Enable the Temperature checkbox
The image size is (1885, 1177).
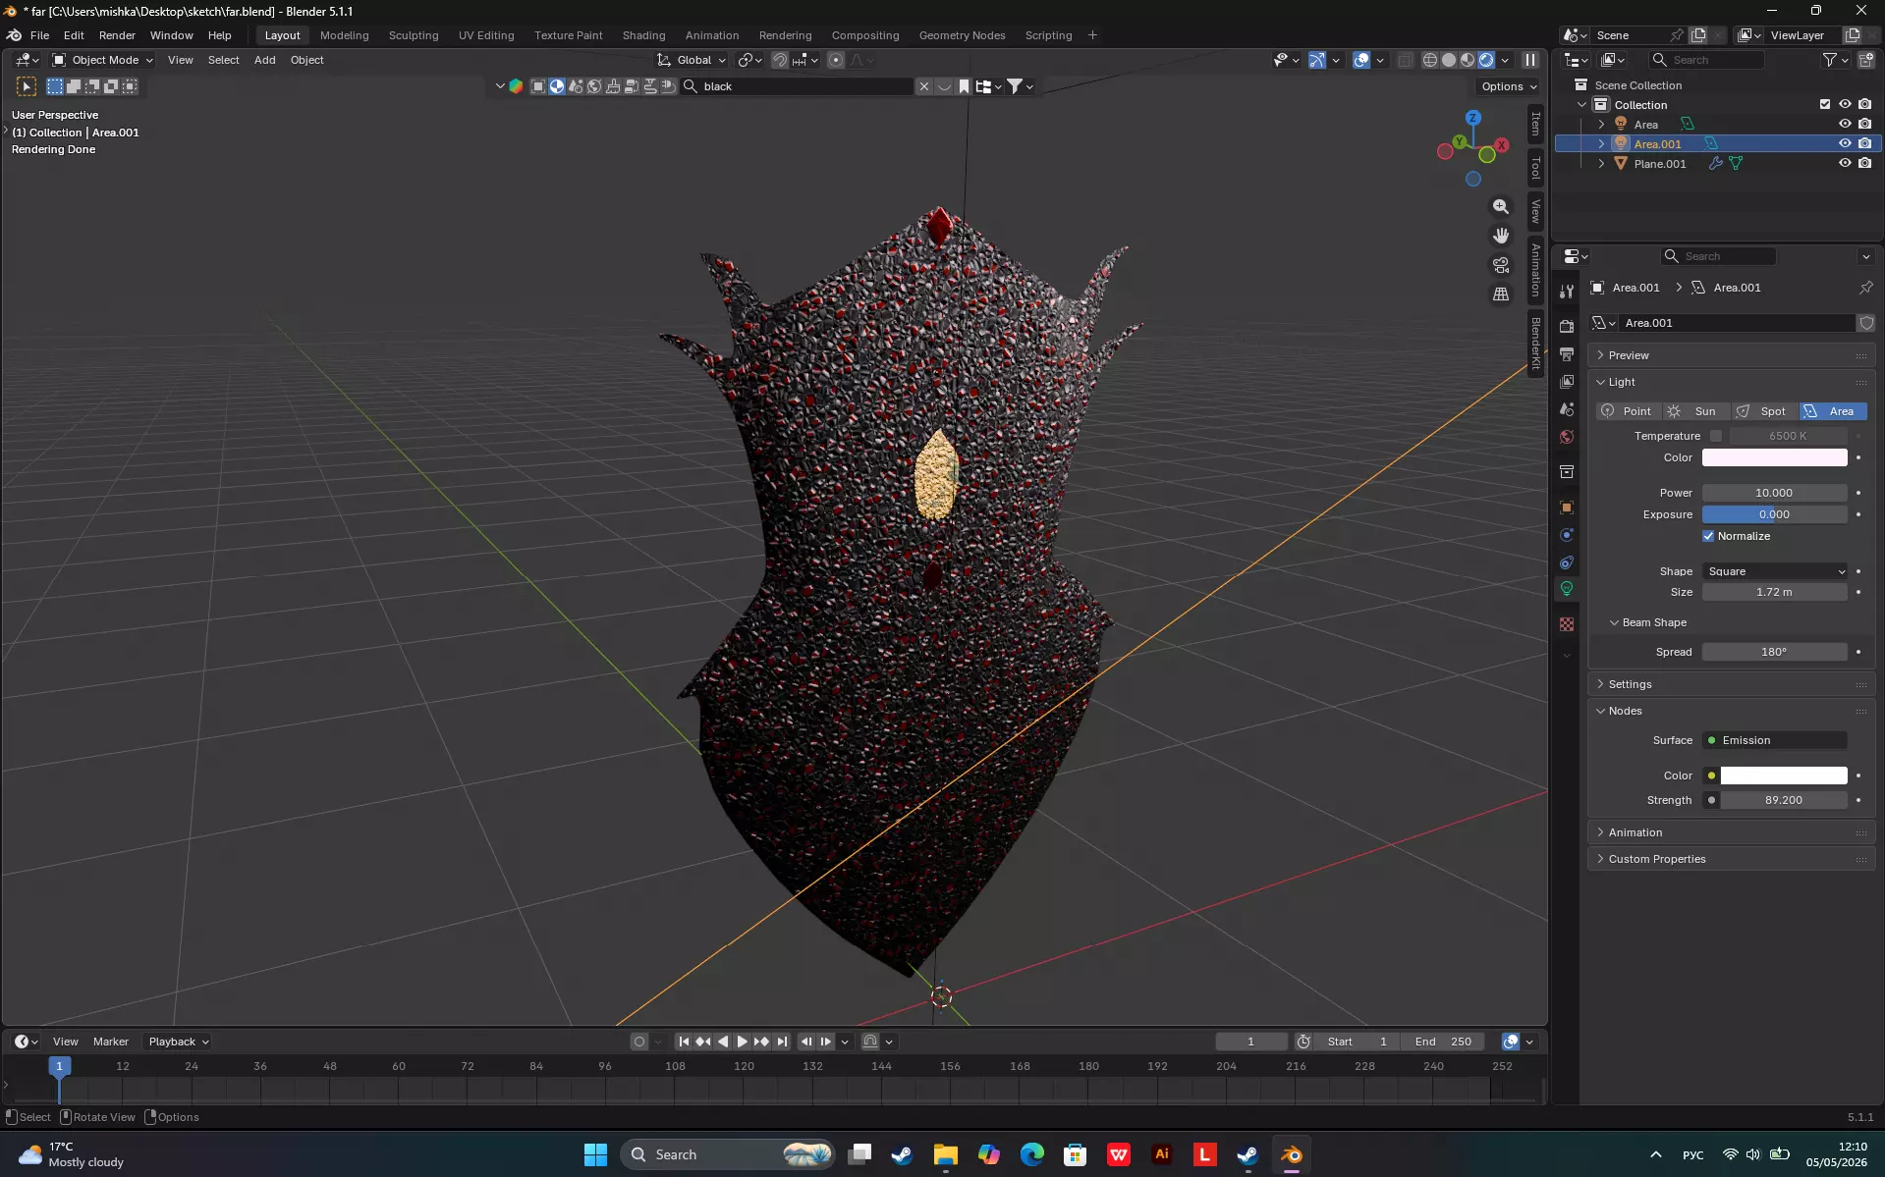click(x=1715, y=436)
